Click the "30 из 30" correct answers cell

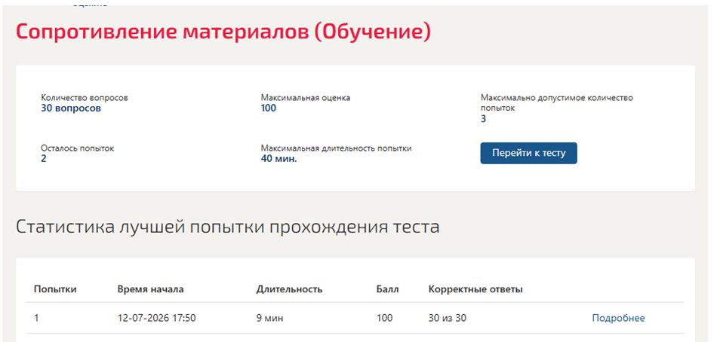click(447, 318)
